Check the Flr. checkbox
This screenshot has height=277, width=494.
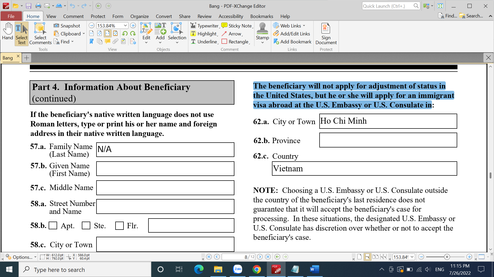(x=119, y=226)
